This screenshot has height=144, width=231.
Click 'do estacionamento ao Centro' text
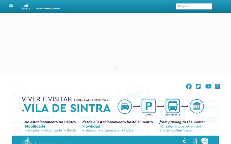click(50, 122)
